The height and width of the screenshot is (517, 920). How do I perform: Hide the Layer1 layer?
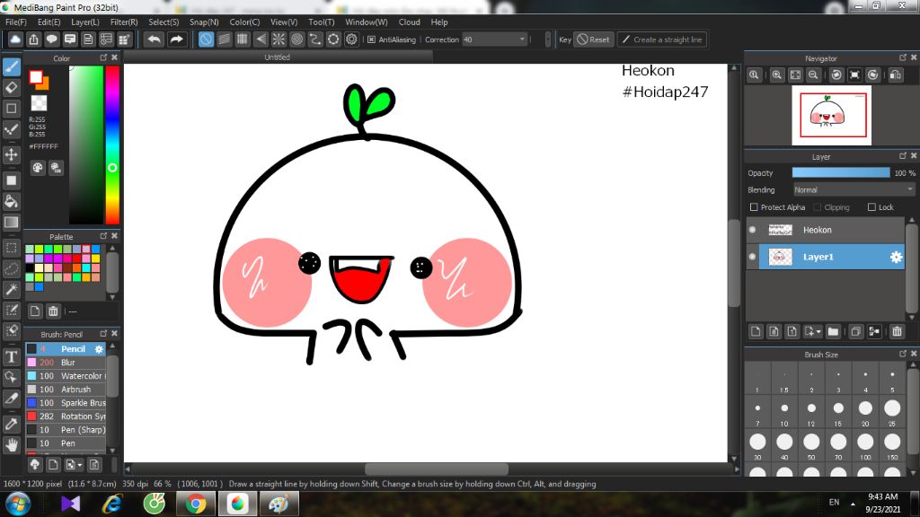pos(752,257)
